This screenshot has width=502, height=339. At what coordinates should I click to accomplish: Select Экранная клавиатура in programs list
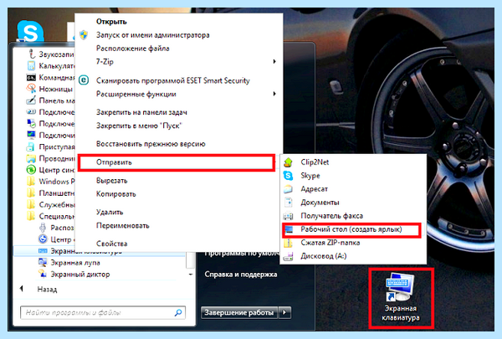coord(100,251)
